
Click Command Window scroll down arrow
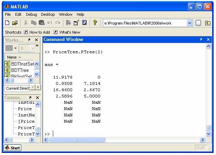pyautogui.click(x=208, y=134)
